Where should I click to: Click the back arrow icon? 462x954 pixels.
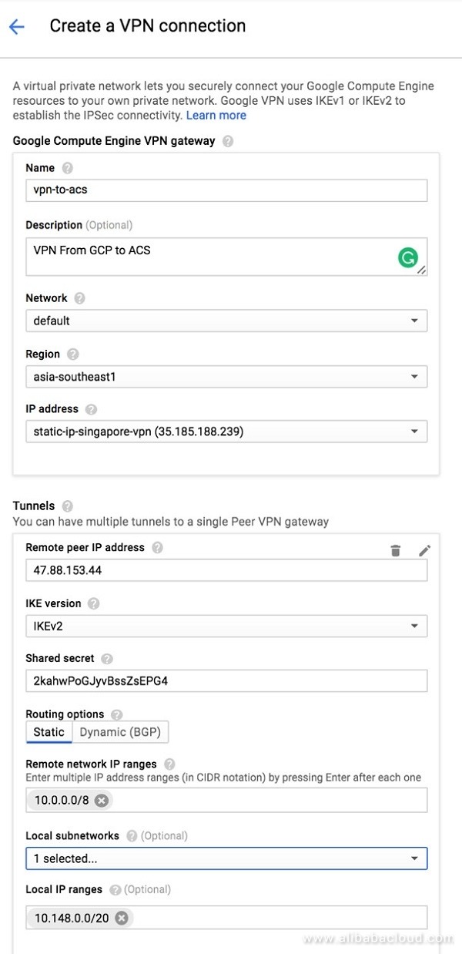(x=17, y=27)
